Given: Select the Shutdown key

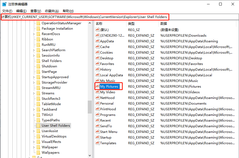Looking at the screenshot, I should tap(49, 66).
